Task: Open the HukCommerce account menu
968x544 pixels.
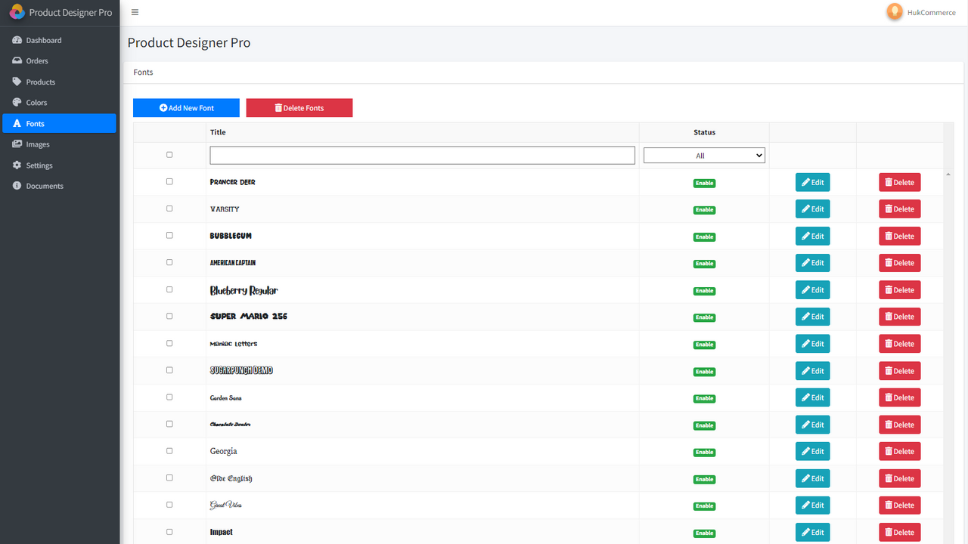Action: [x=921, y=12]
